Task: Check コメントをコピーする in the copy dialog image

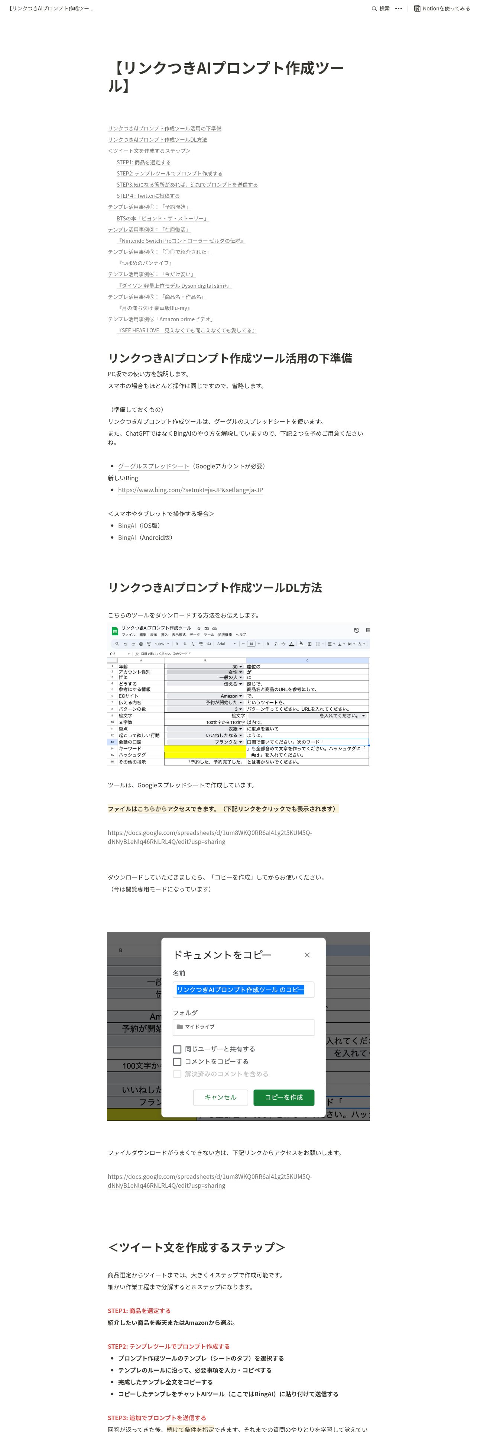Action: tap(177, 1061)
